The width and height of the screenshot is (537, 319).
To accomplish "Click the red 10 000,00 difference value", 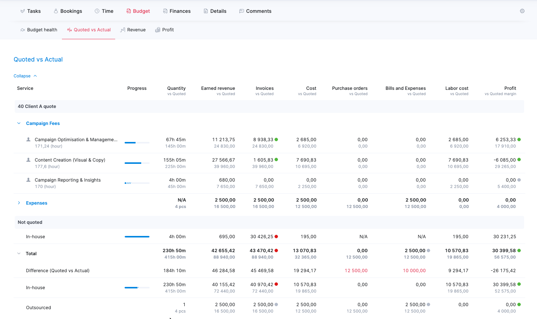I will pyautogui.click(x=414, y=271).
